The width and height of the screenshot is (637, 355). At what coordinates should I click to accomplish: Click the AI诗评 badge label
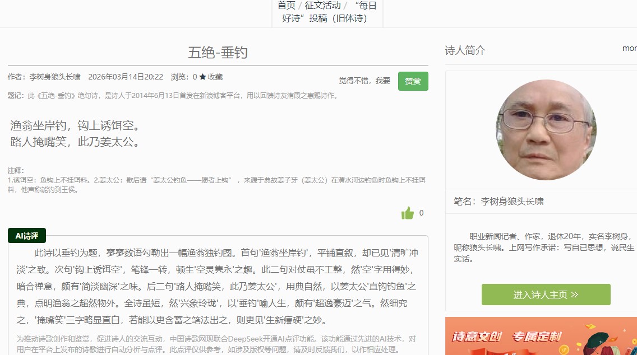[27, 236]
